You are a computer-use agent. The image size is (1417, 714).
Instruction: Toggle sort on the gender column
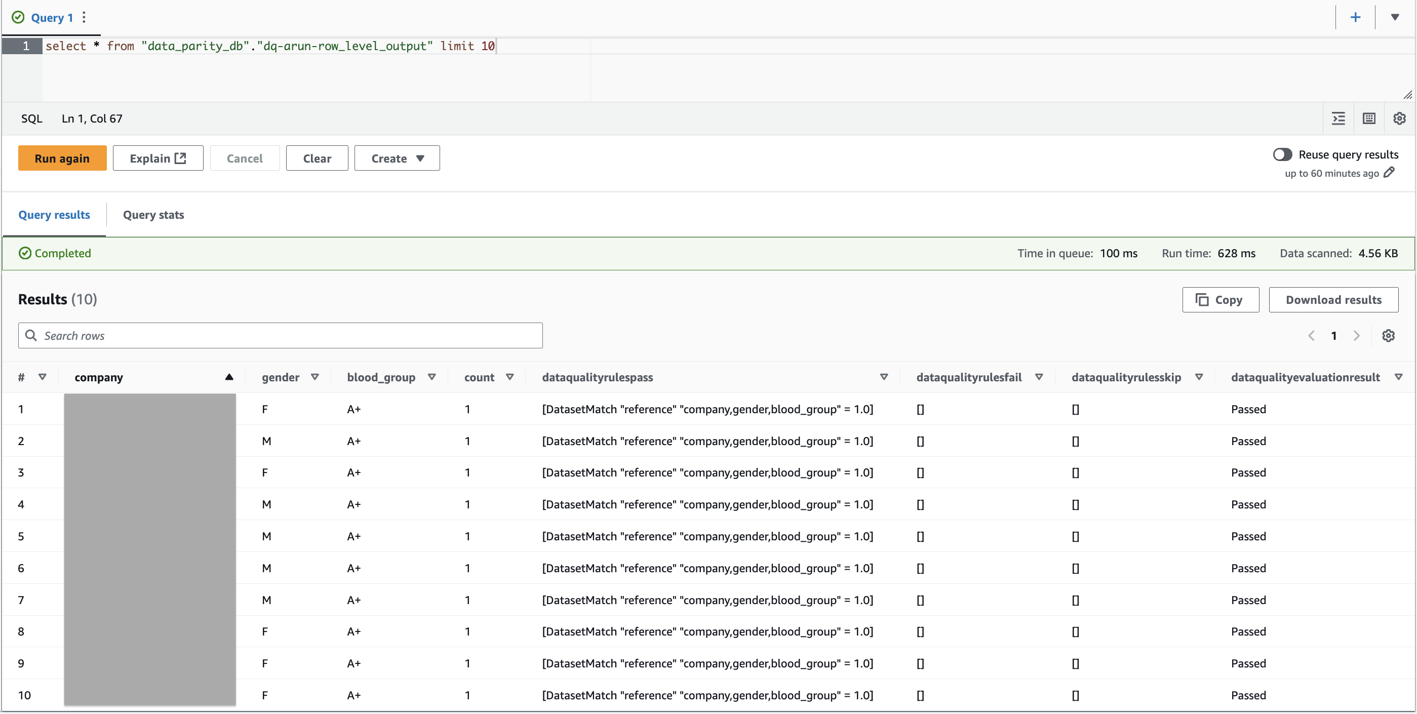[x=314, y=377]
